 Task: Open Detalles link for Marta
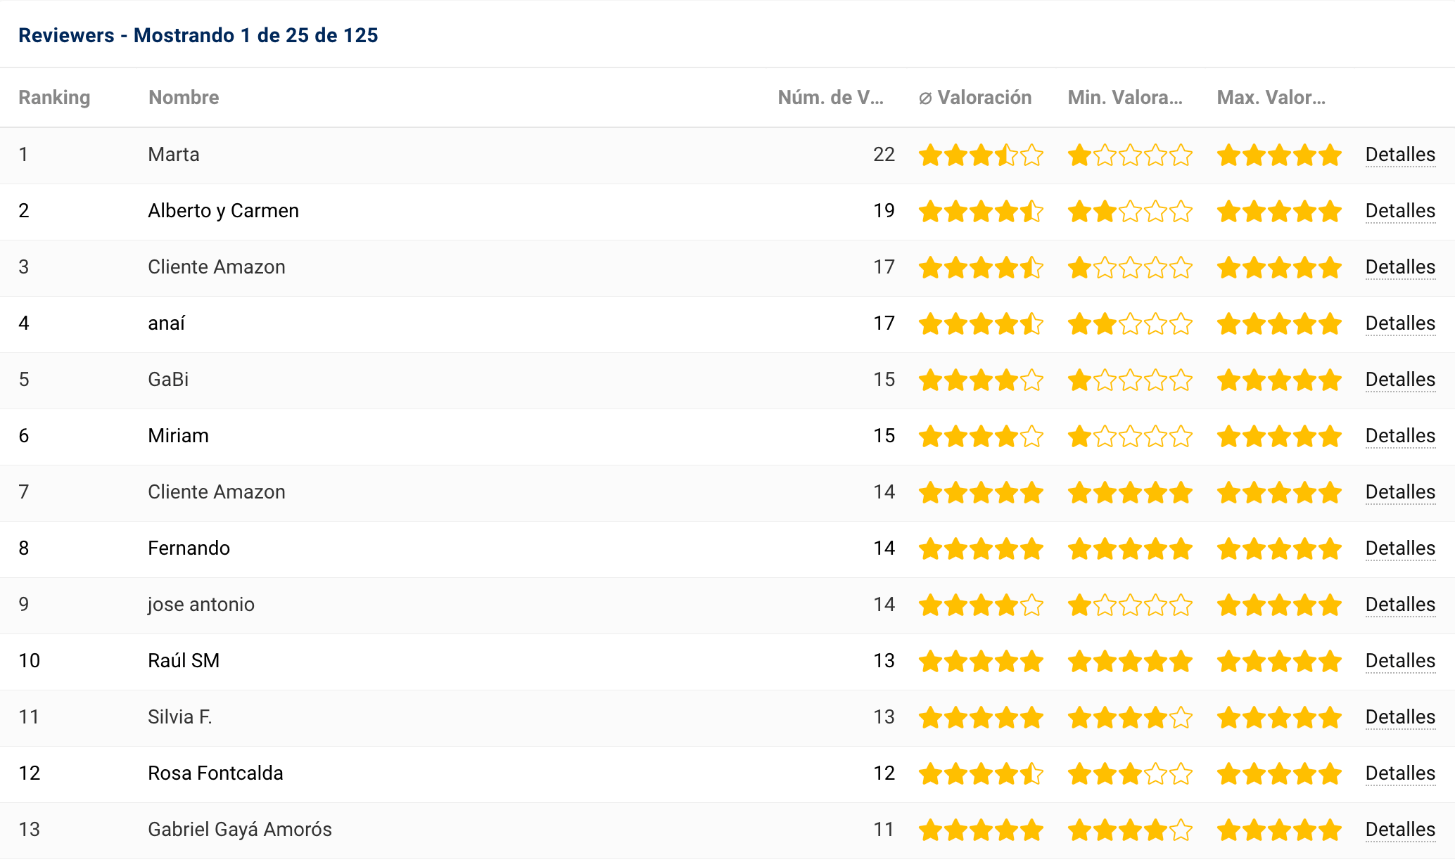1399,155
